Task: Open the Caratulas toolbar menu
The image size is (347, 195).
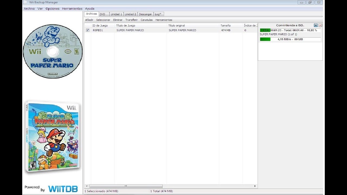Action: [x=146, y=20]
